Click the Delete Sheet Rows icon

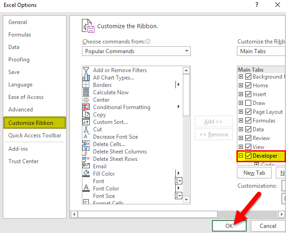click(86, 158)
